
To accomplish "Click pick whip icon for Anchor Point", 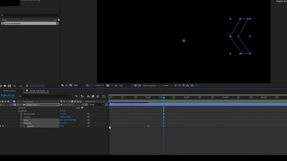I will click(x=88, y=114).
